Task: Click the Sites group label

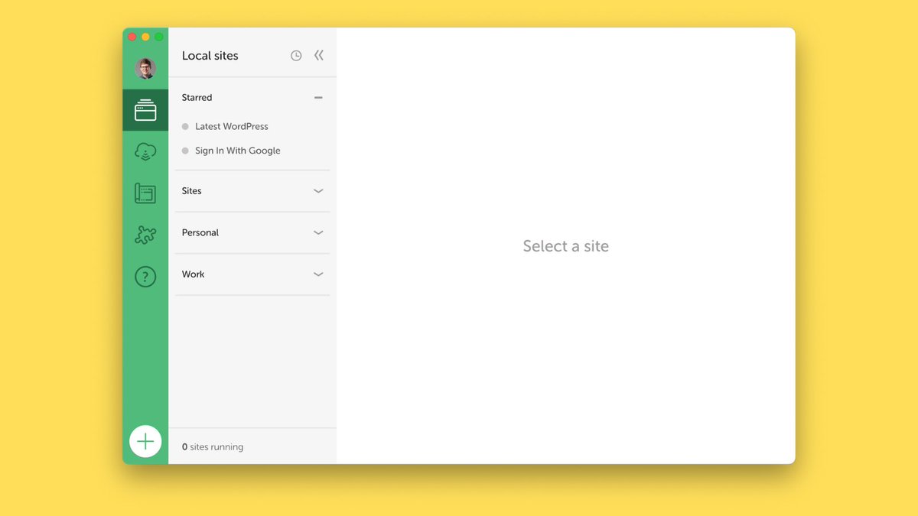Action: (x=191, y=191)
